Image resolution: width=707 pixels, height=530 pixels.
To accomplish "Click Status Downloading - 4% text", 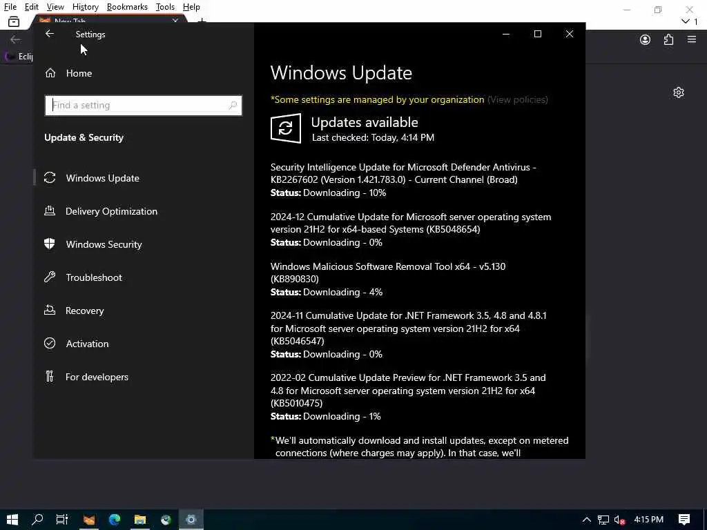I will click(327, 292).
